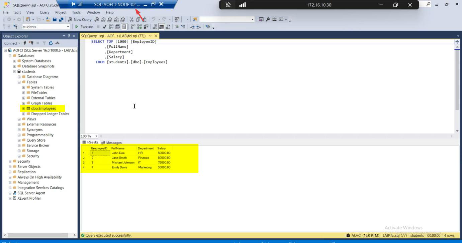462x243 pixels.
Task: Toggle Include Actual Execution Plan
Action: pyautogui.click(x=133, y=27)
